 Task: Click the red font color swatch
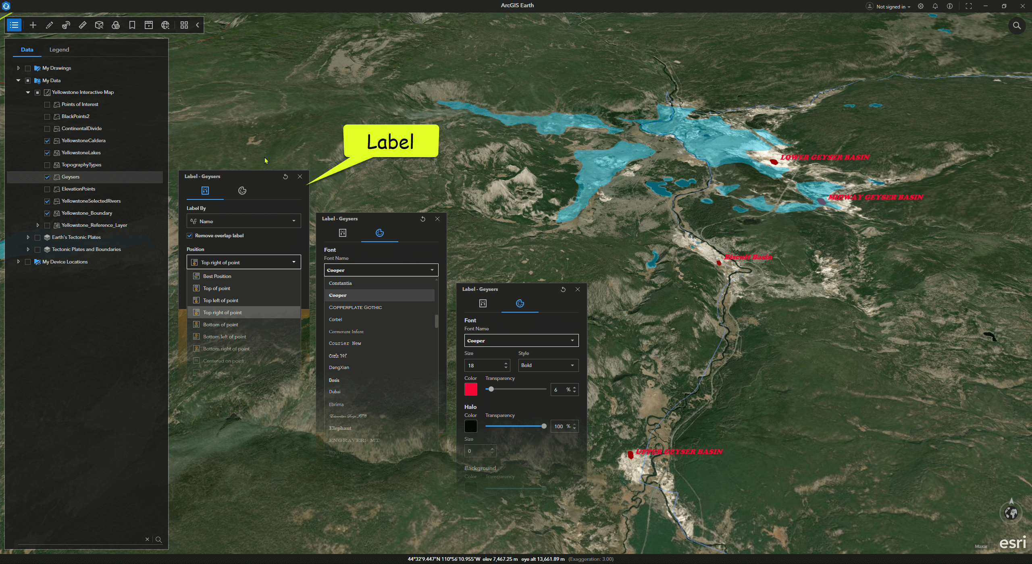pos(470,389)
